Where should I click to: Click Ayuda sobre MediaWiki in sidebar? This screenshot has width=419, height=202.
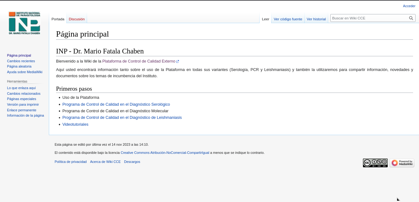pyautogui.click(x=24, y=72)
